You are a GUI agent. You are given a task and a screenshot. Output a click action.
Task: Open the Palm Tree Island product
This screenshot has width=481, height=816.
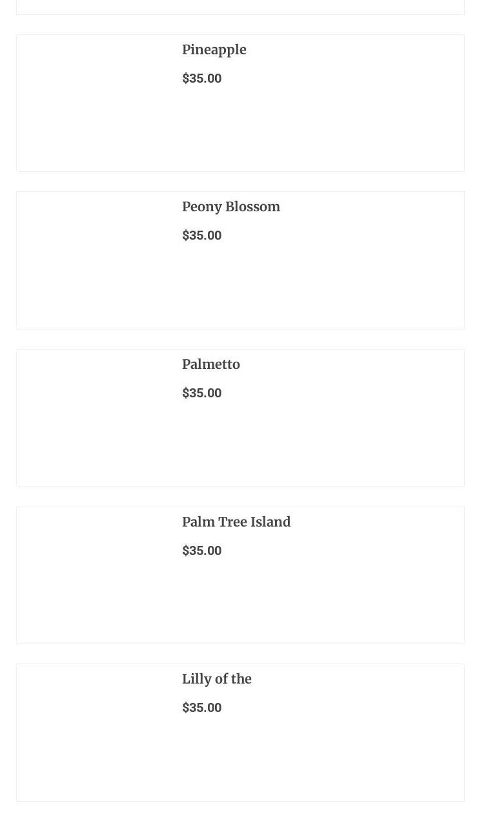(236, 522)
